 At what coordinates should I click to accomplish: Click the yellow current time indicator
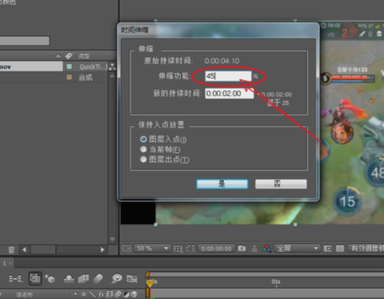click(150, 283)
